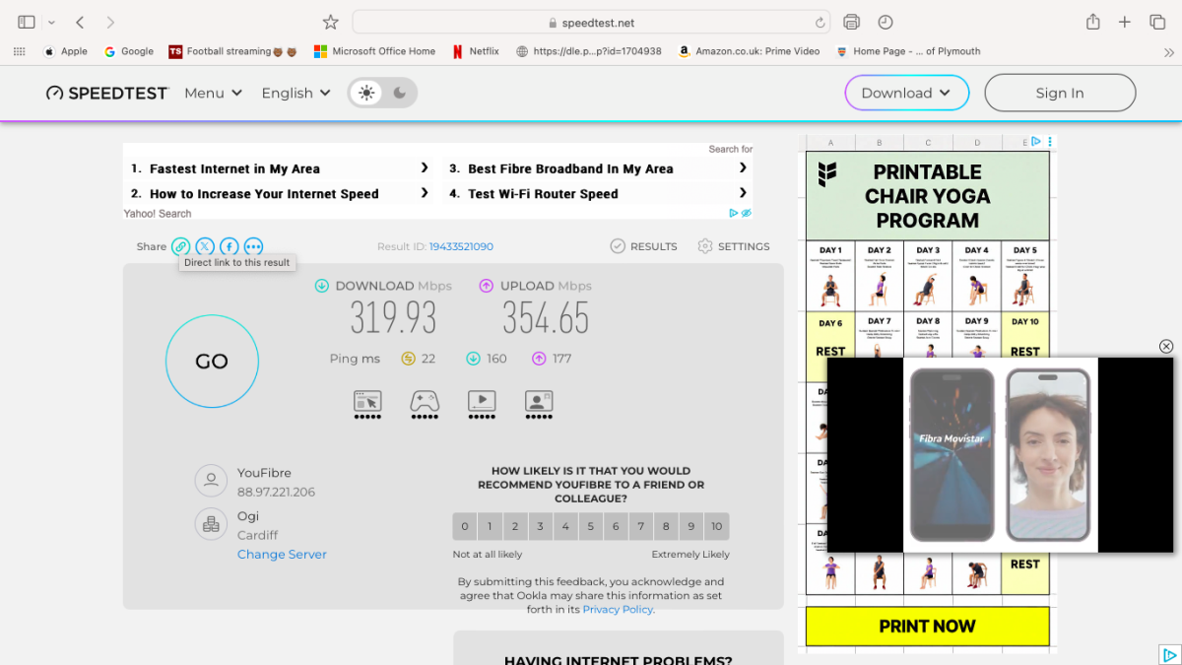Click the gaming controller rating icon
1182x665 pixels.
[x=425, y=404]
